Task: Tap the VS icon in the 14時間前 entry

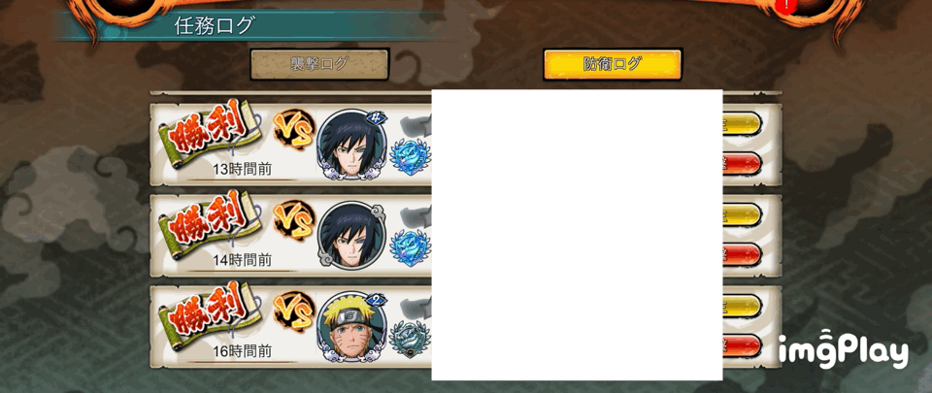Action: (x=294, y=221)
